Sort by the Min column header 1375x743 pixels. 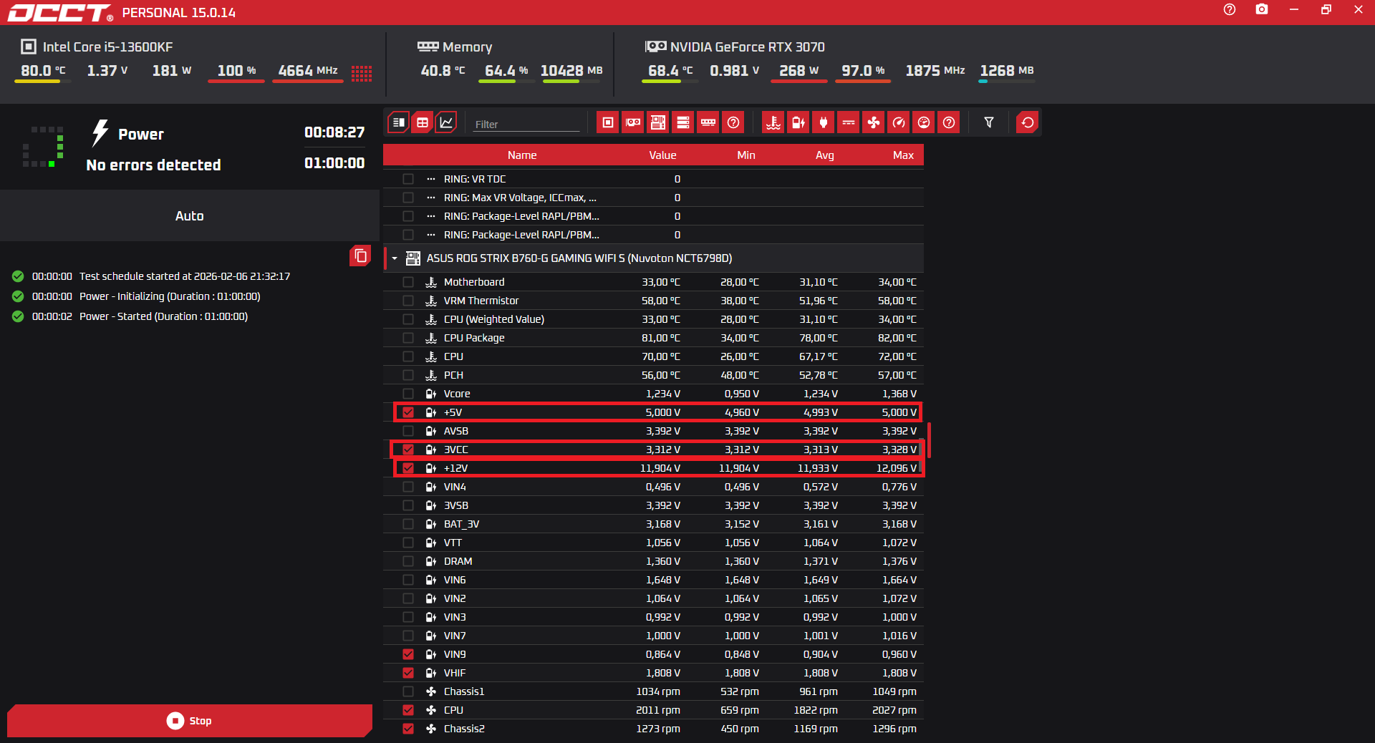(x=746, y=155)
